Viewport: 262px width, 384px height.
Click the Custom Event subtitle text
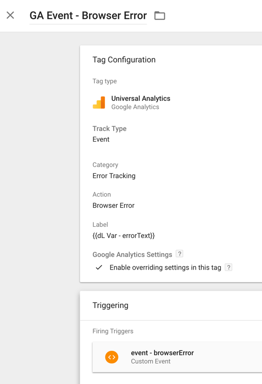point(151,362)
